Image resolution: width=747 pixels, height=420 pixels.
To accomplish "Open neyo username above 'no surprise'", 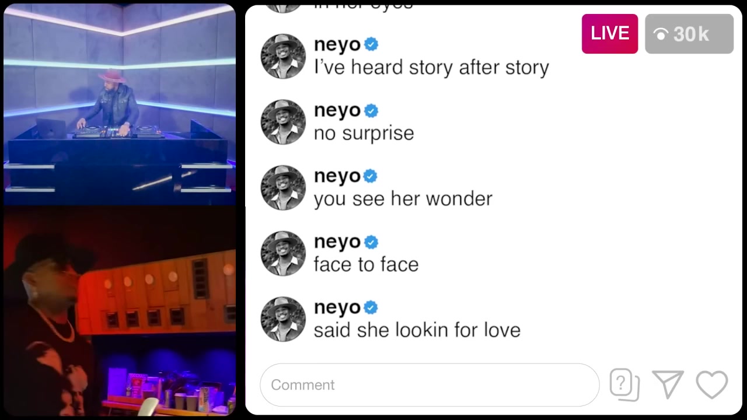I will (x=337, y=110).
